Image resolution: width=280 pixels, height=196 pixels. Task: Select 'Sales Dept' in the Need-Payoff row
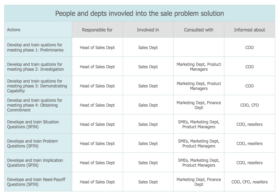[148, 182]
